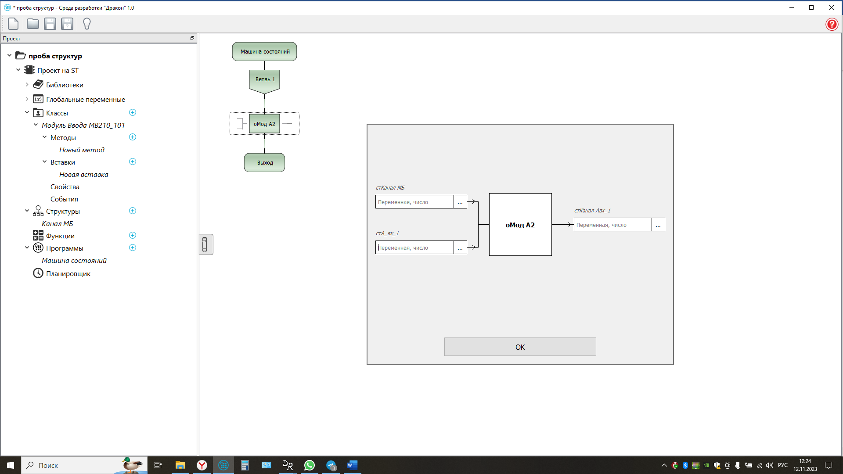Click browse button for стКанал МБ input
843x474 pixels.
coord(460,202)
